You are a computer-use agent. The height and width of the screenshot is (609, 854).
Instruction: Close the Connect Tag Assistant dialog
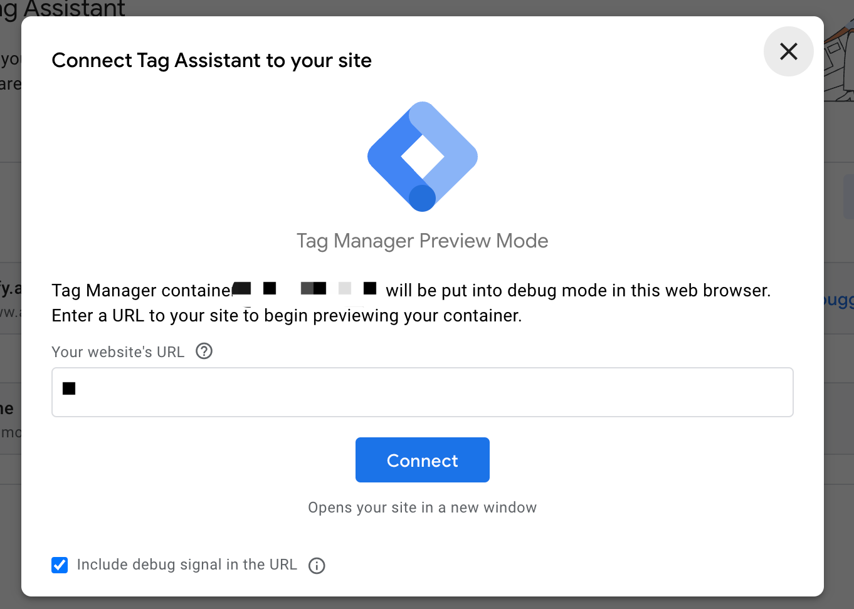788,51
